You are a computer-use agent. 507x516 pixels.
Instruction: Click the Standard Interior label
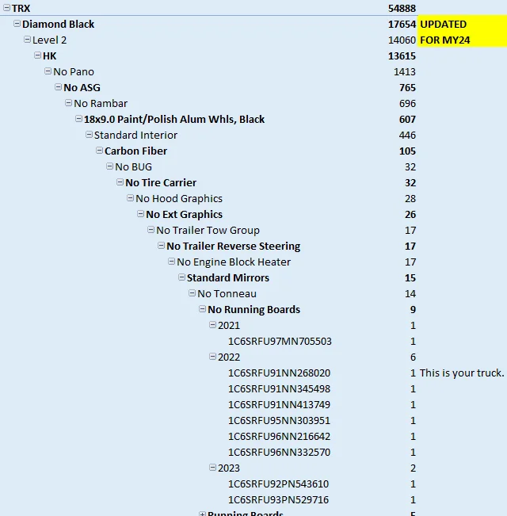(135, 135)
